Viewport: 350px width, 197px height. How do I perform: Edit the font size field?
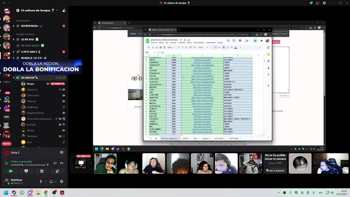click(x=215, y=47)
